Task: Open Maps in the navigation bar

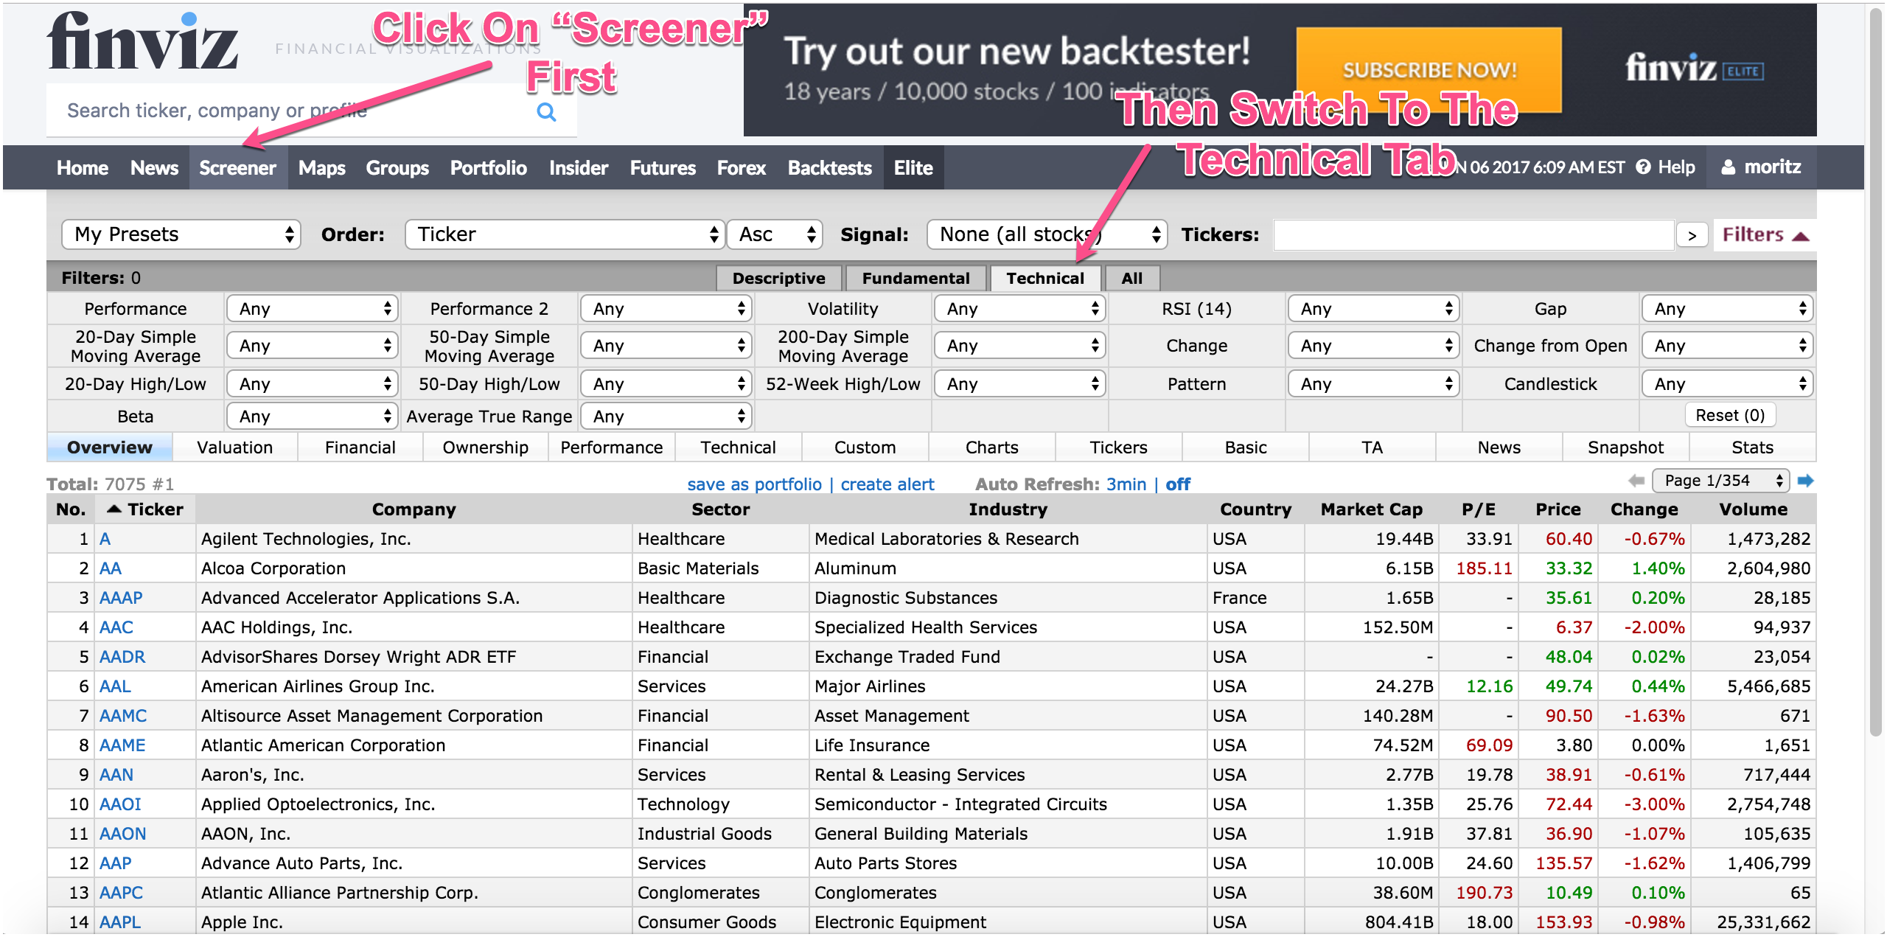Action: tap(321, 167)
